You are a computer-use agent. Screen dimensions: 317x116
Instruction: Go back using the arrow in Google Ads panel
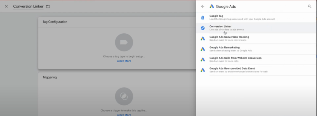(202, 6)
